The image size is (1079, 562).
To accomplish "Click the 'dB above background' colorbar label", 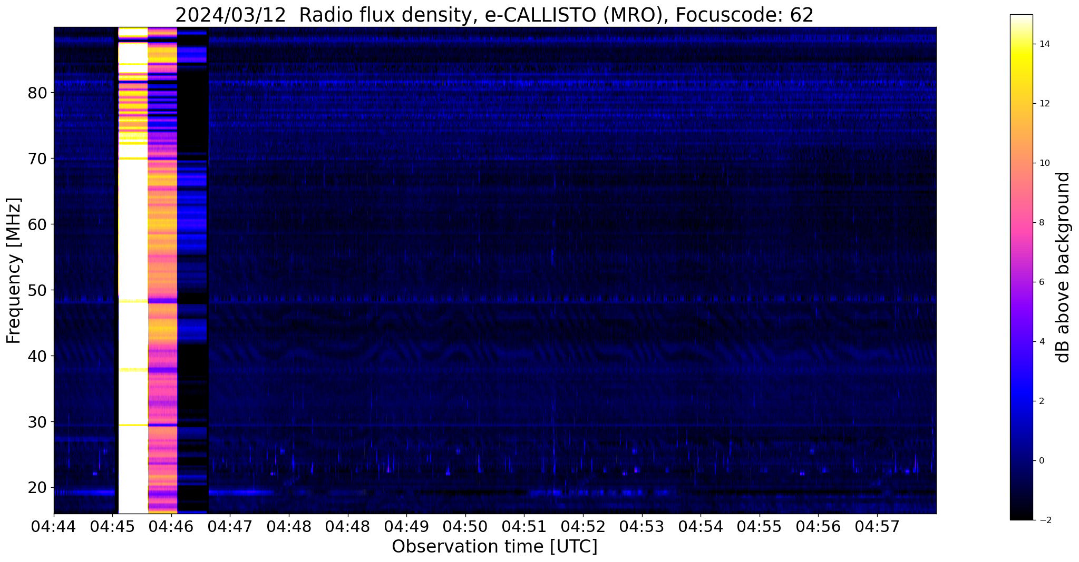I will [x=1063, y=267].
